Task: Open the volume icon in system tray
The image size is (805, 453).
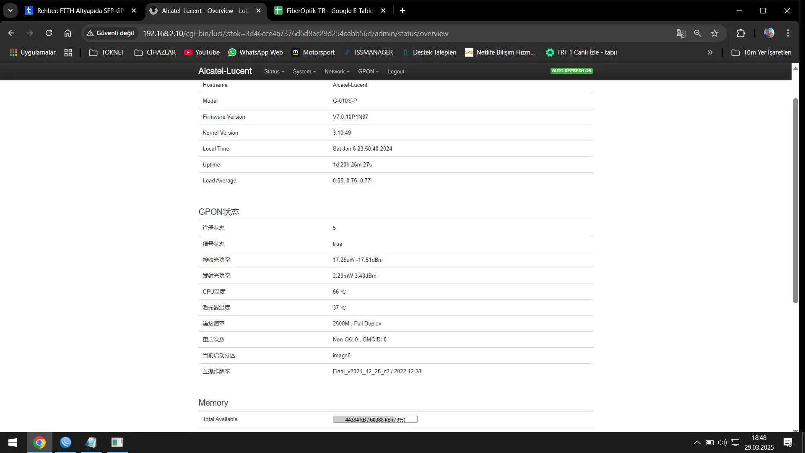Action: pos(722,443)
